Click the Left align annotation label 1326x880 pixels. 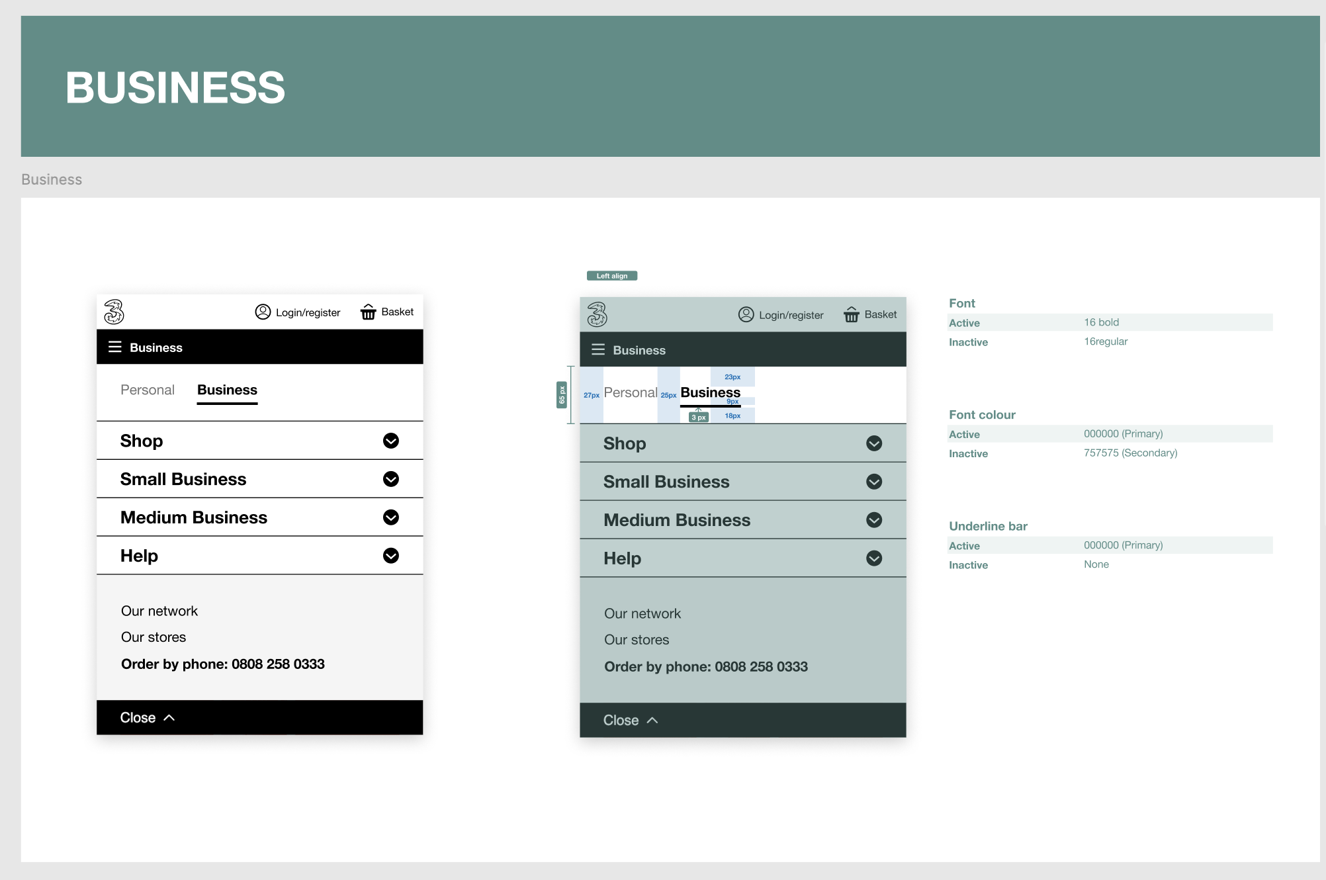coord(612,276)
